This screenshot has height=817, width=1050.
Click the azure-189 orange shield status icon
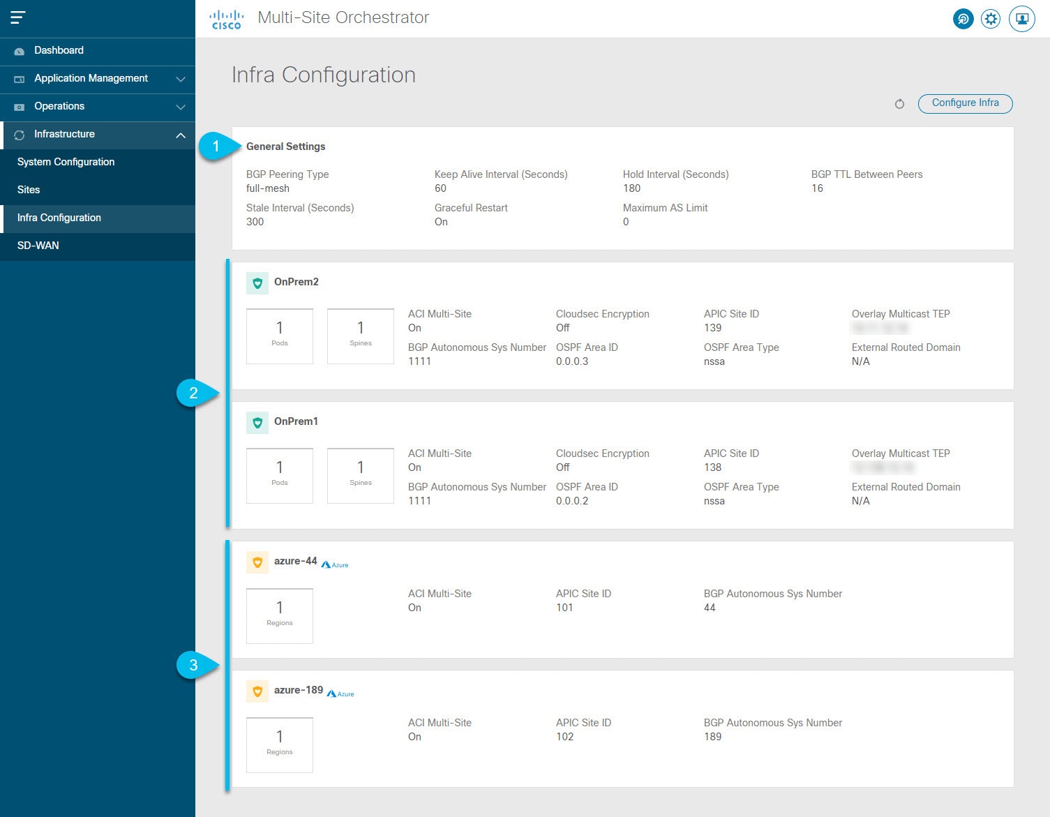coord(257,691)
